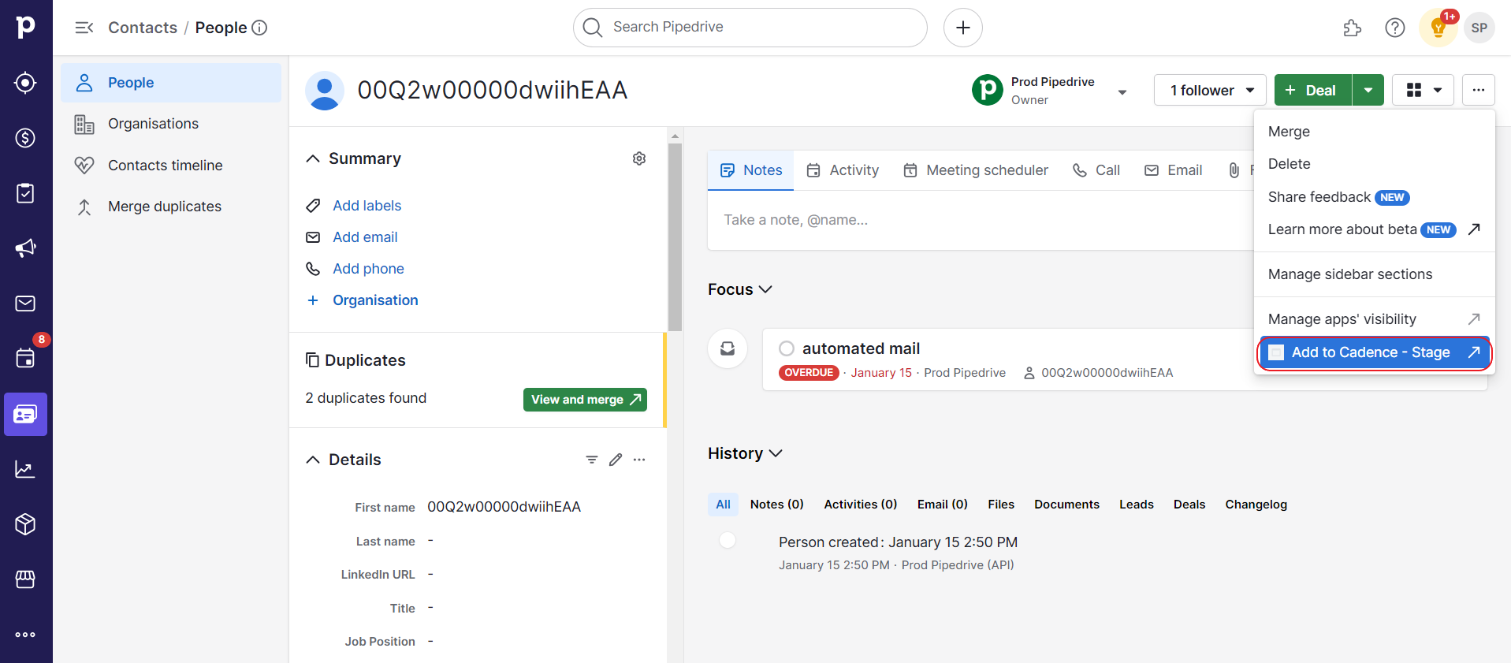Open the Deal button dropdown arrow
The image size is (1511, 663).
1368,90
